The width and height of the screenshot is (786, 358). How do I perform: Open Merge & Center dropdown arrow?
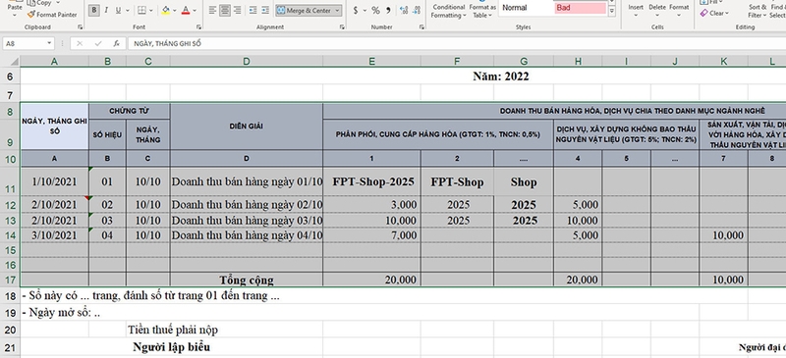(337, 10)
